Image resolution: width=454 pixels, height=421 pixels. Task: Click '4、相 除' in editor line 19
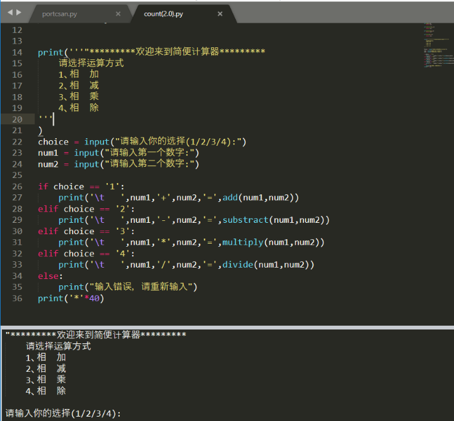point(78,108)
